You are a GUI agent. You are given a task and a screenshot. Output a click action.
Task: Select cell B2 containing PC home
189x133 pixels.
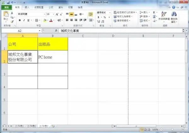point(53,57)
